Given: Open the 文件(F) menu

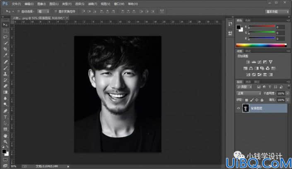Looking at the screenshot, I should [16, 4].
